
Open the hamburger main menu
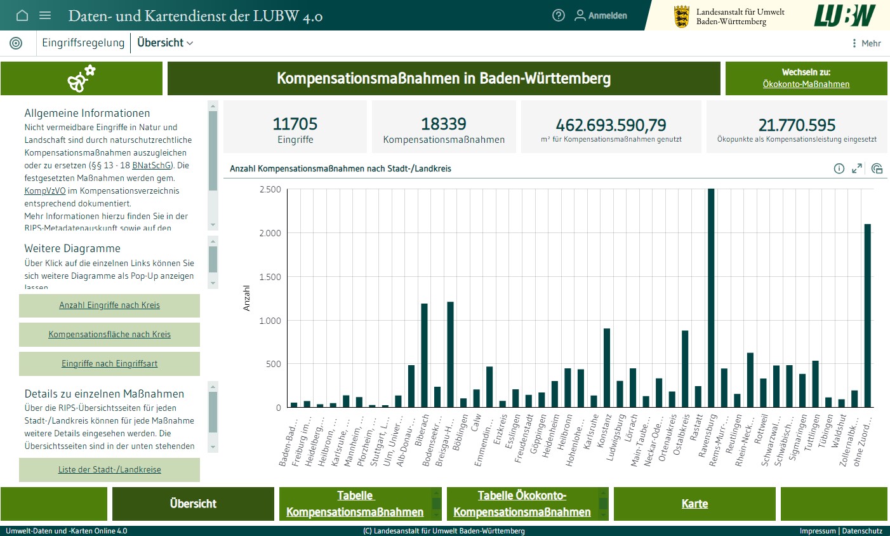point(45,15)
